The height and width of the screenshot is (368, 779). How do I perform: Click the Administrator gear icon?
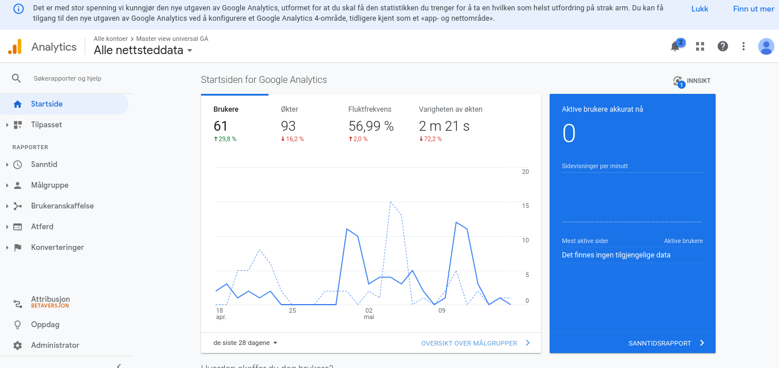17,346
